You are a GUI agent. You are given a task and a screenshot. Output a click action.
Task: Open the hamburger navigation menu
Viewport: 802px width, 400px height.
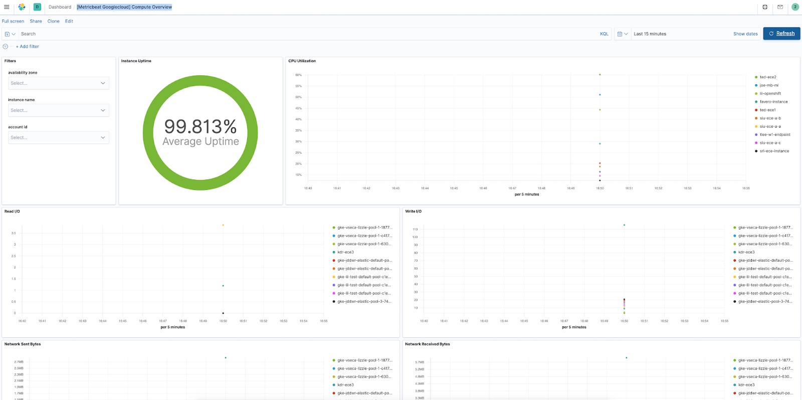(7, 7)
